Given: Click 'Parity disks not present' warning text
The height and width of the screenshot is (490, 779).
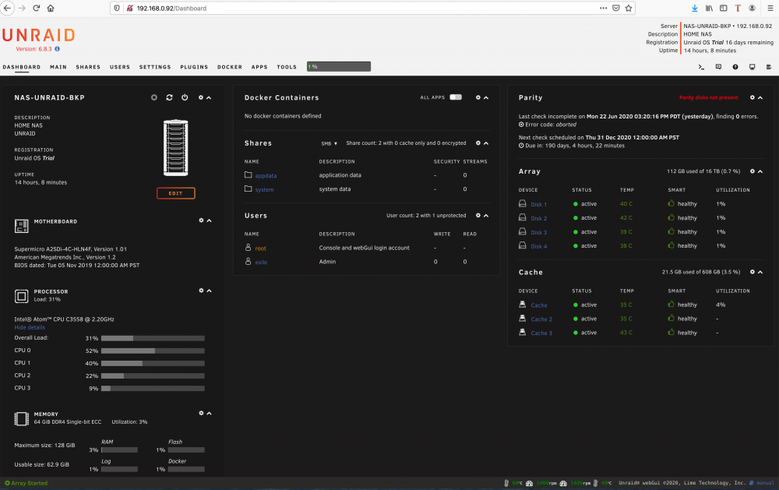Looking at the screenshot, I should point(708,97).
